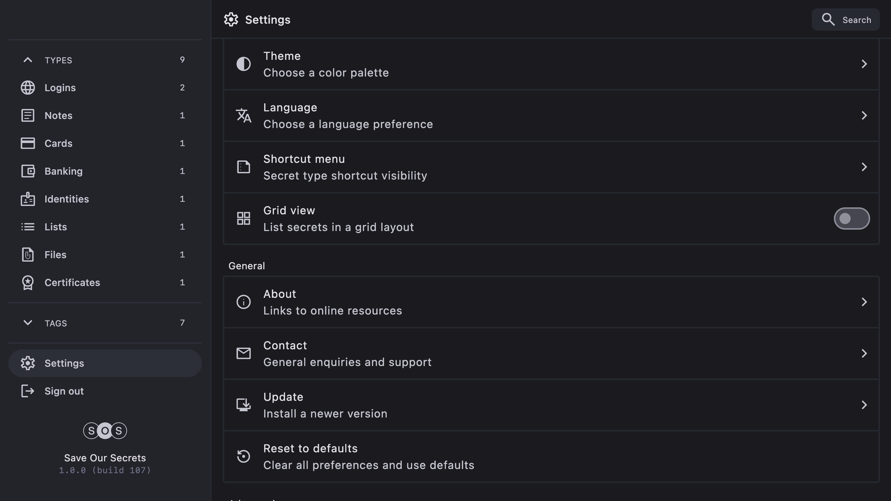Click Sign out
891x501 pixels.
(64, 391)
